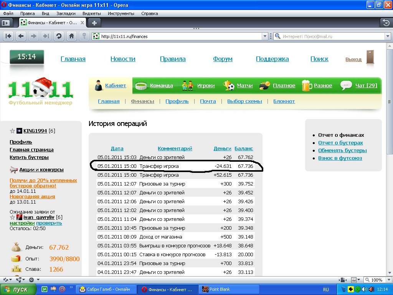Viewport: 393px width, 295px height.
Task: Click the closed tabs trash icon
Action: [x=385, y=23]
